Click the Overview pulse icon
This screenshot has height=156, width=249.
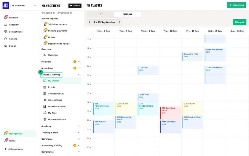tap(45, 55)
